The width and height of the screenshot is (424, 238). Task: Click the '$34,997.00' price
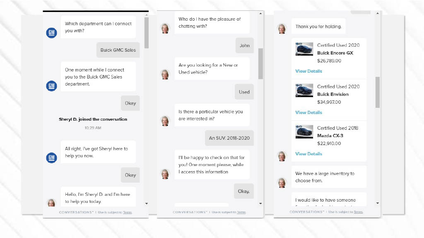[x=329, y=102]
